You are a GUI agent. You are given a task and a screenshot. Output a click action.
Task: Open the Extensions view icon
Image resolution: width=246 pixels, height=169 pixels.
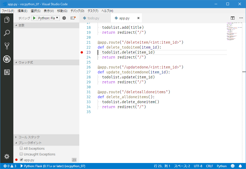tap(7, 72)
